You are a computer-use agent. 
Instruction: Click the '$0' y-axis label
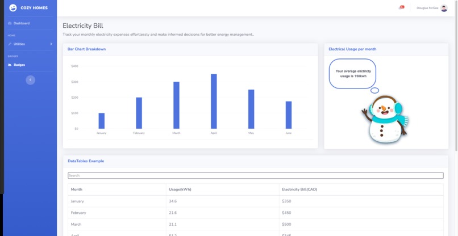tap(76, 129)
